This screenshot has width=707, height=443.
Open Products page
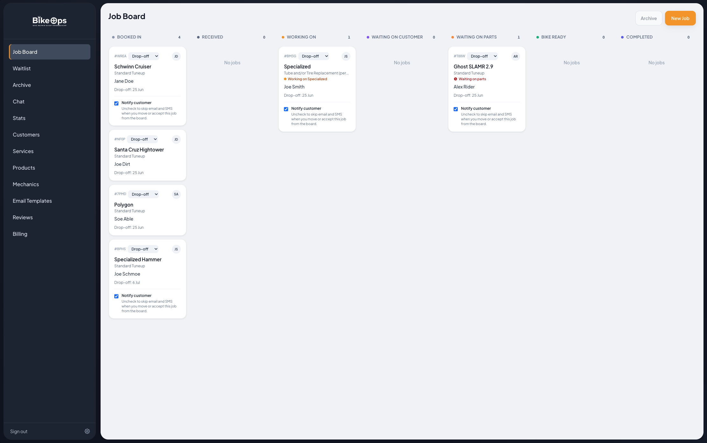click(50, 168)
